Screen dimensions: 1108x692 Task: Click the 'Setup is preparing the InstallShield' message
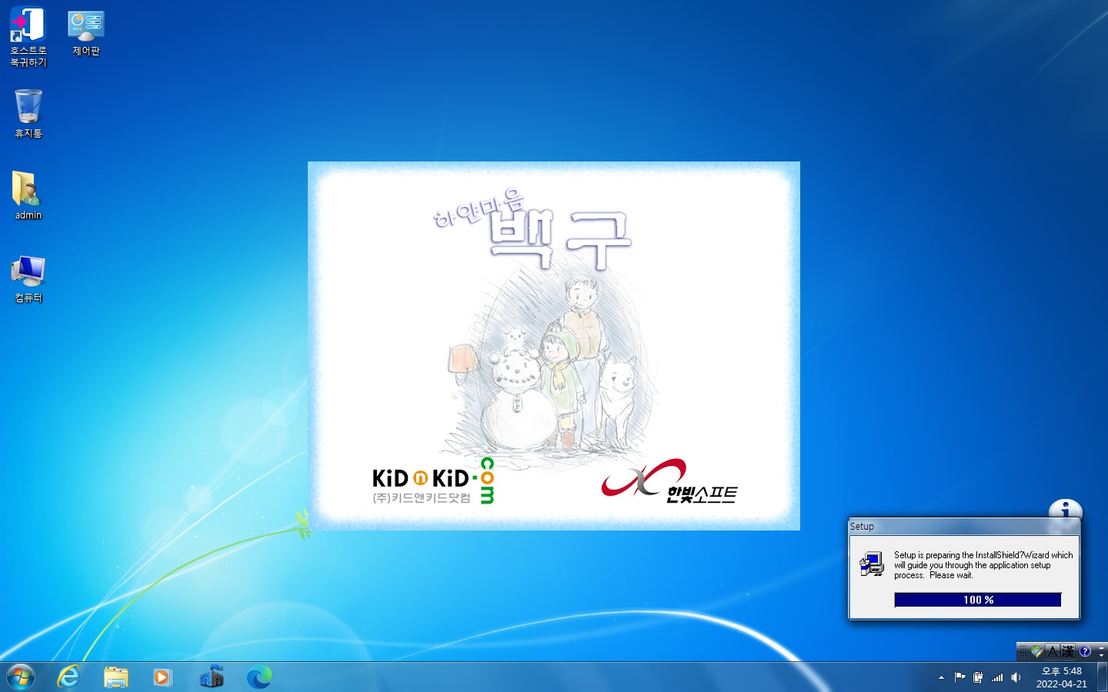983,565
